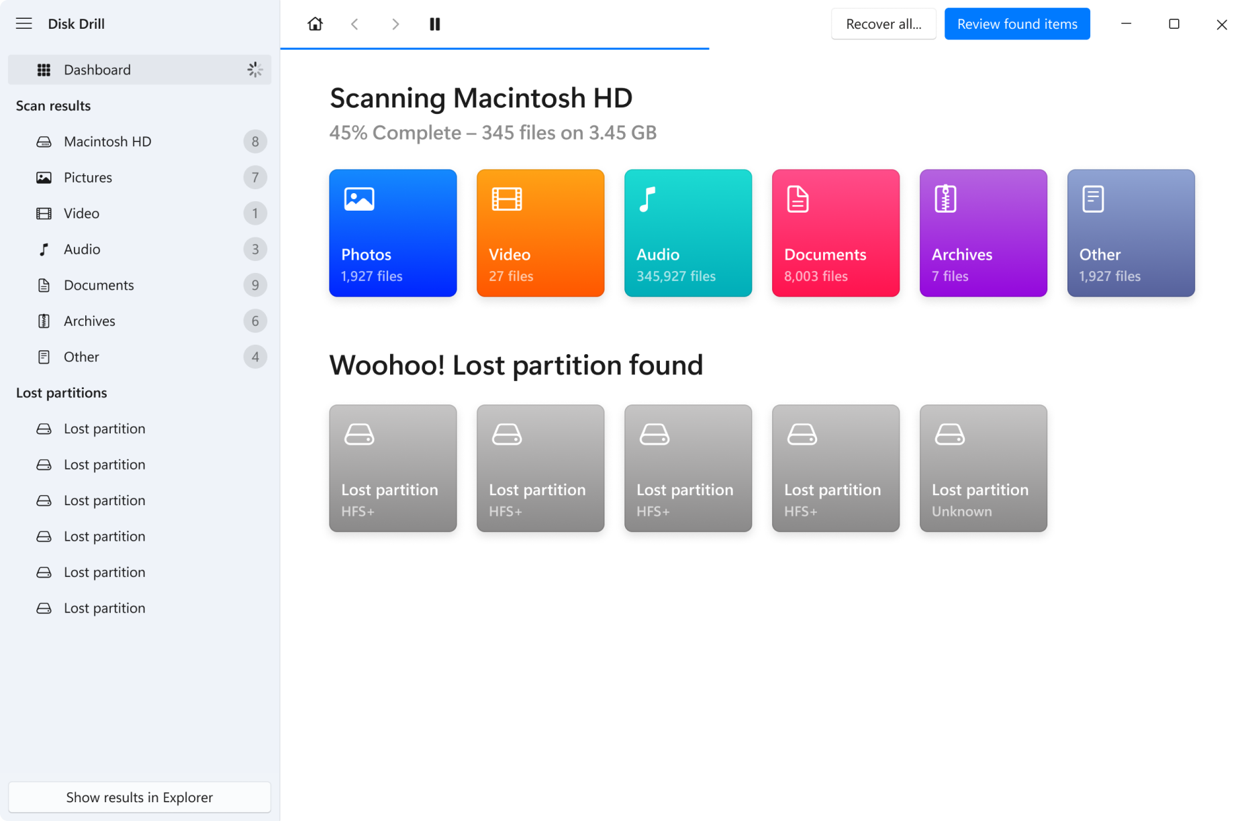
Task: Open the Photos tile showing 1,927 files
Action: point(393,233)
